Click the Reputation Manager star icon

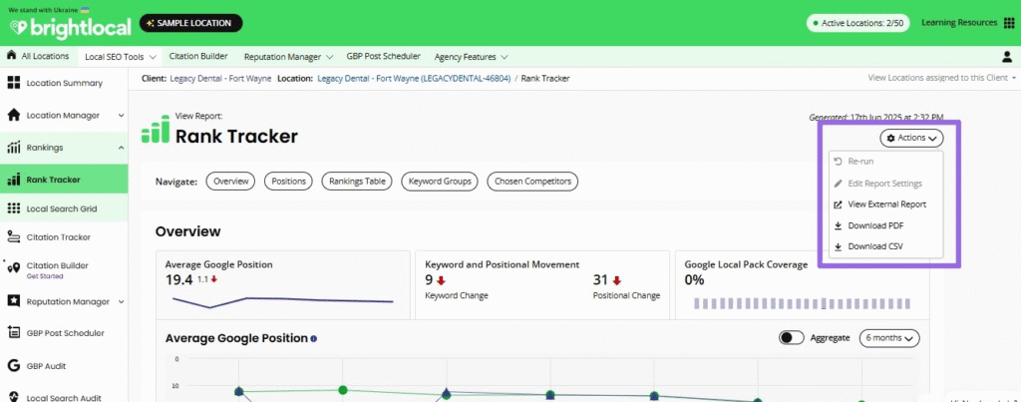pos(13,301)
